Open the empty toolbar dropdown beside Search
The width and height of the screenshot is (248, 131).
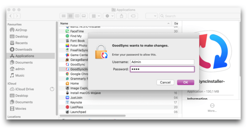coord(151,16)
